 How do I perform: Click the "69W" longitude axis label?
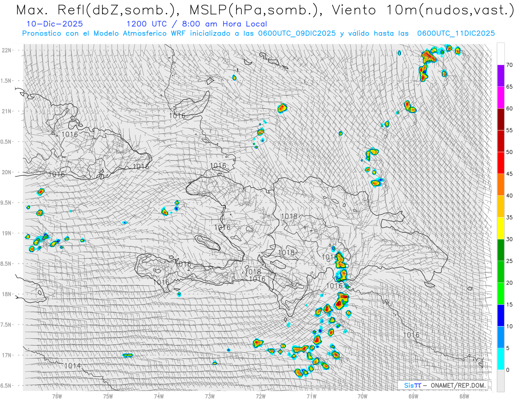coord(413,396)
